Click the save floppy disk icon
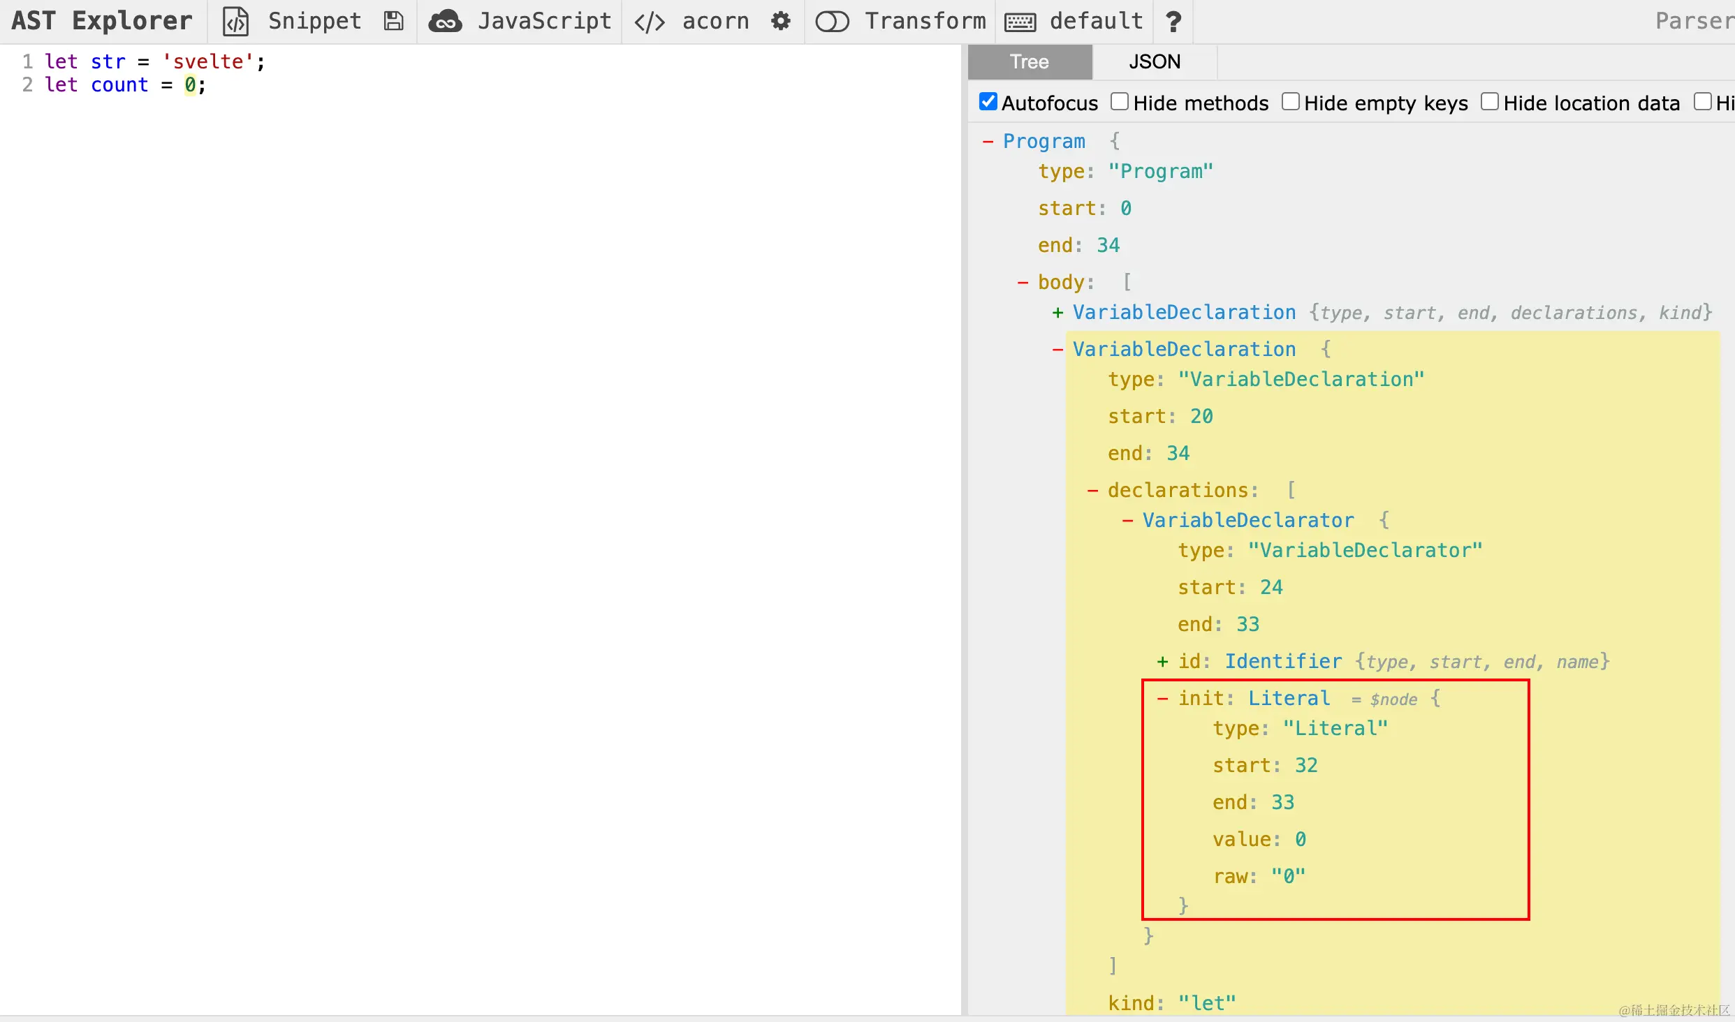This screenshot has width=1735, height=1022. pos(394,22)
